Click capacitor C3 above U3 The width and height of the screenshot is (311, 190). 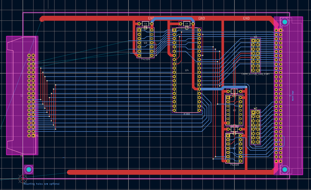click(145, 24)
